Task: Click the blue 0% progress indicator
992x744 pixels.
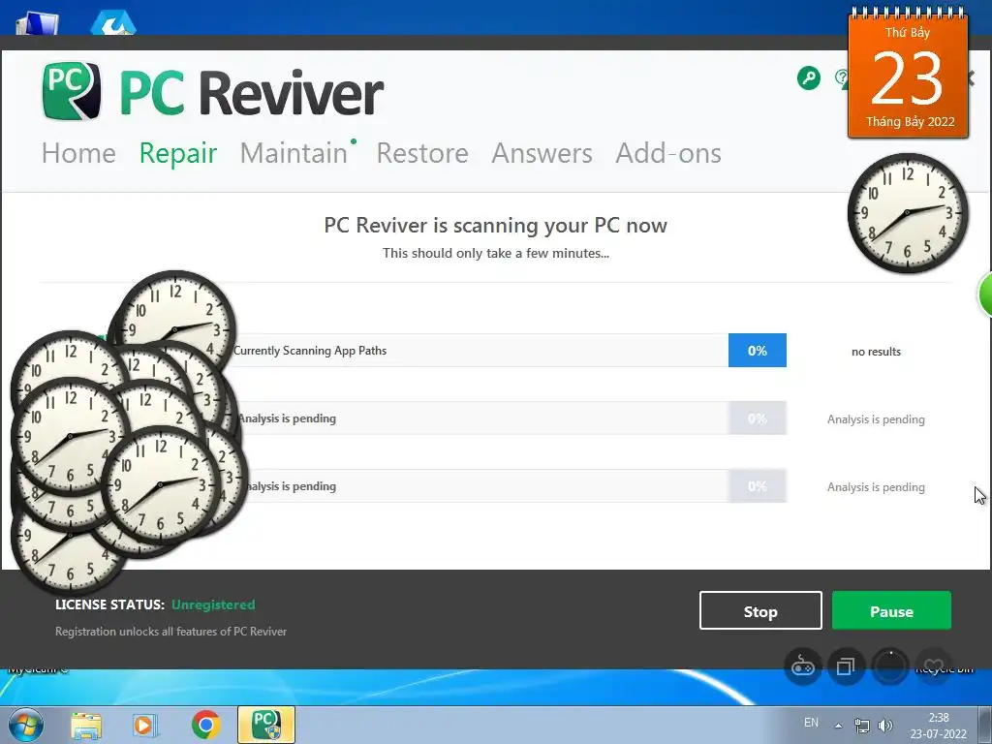Action: (x=758, y=351)
